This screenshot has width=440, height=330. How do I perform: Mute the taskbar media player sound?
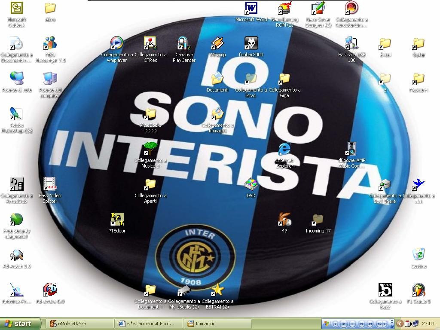click(379, 324)
